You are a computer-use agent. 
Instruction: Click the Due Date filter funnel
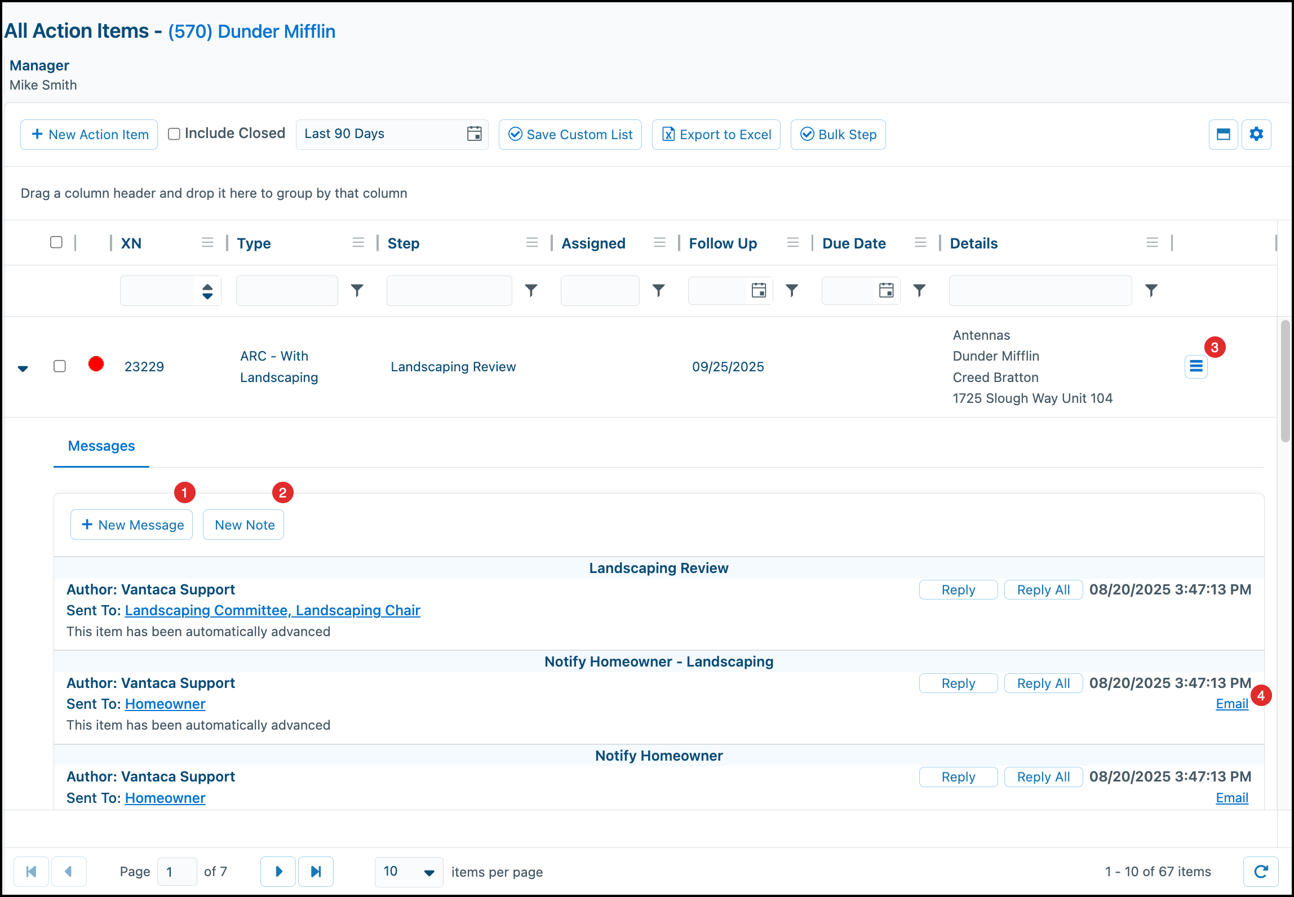(919, 290)
